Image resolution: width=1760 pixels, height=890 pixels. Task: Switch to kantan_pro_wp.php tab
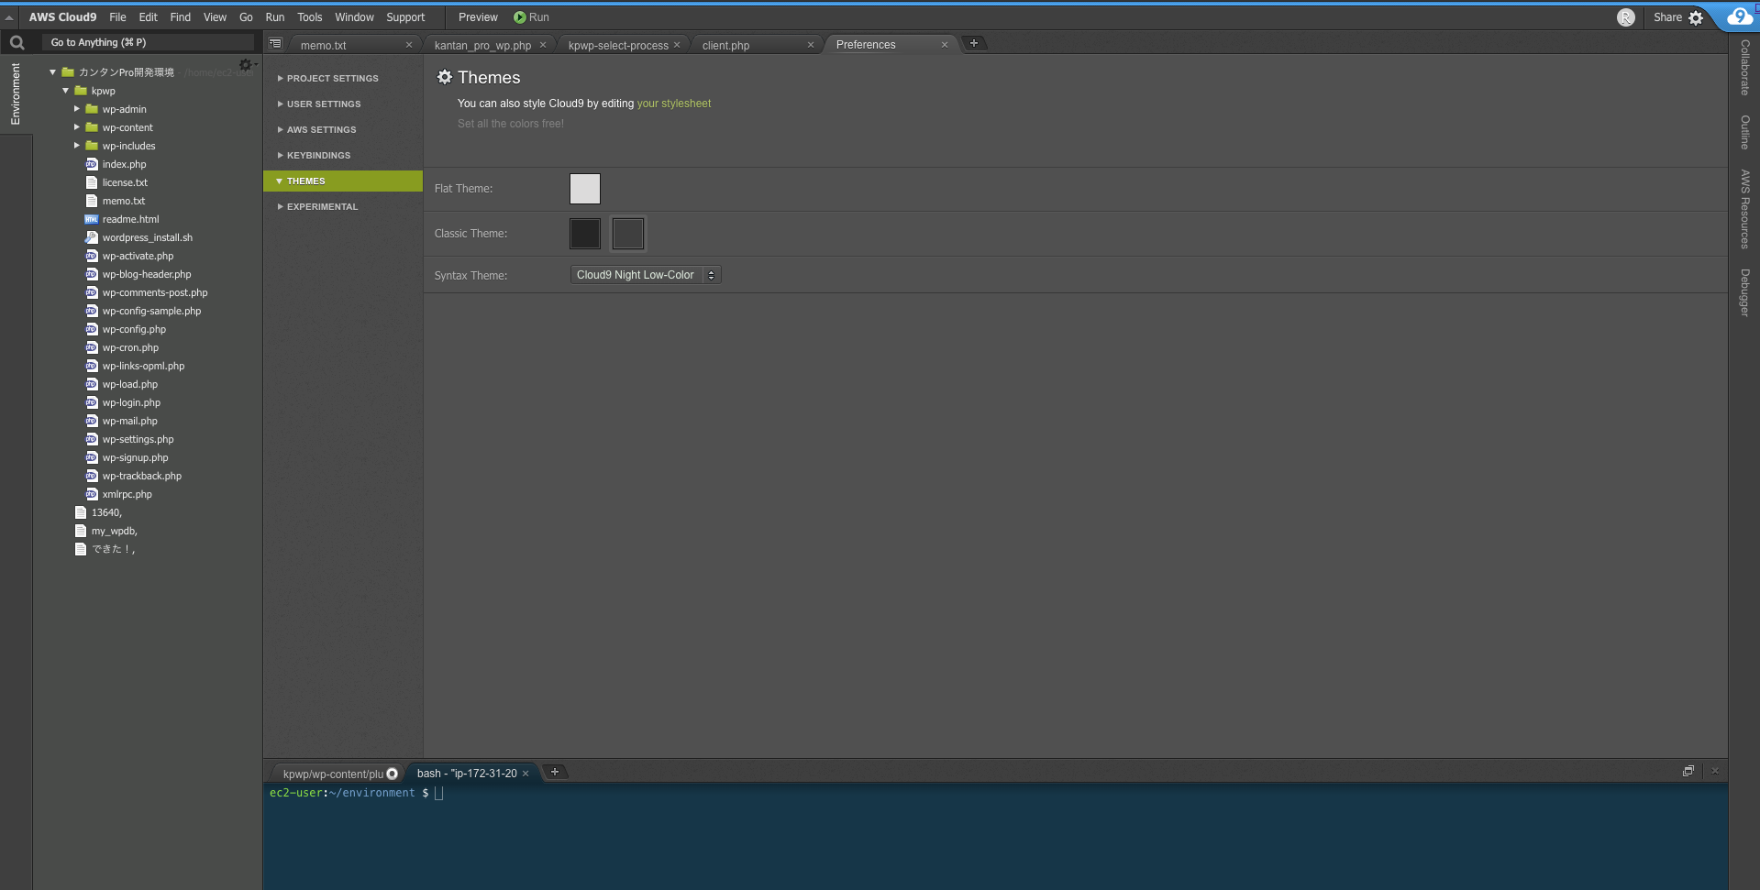(x=482, y=45)
